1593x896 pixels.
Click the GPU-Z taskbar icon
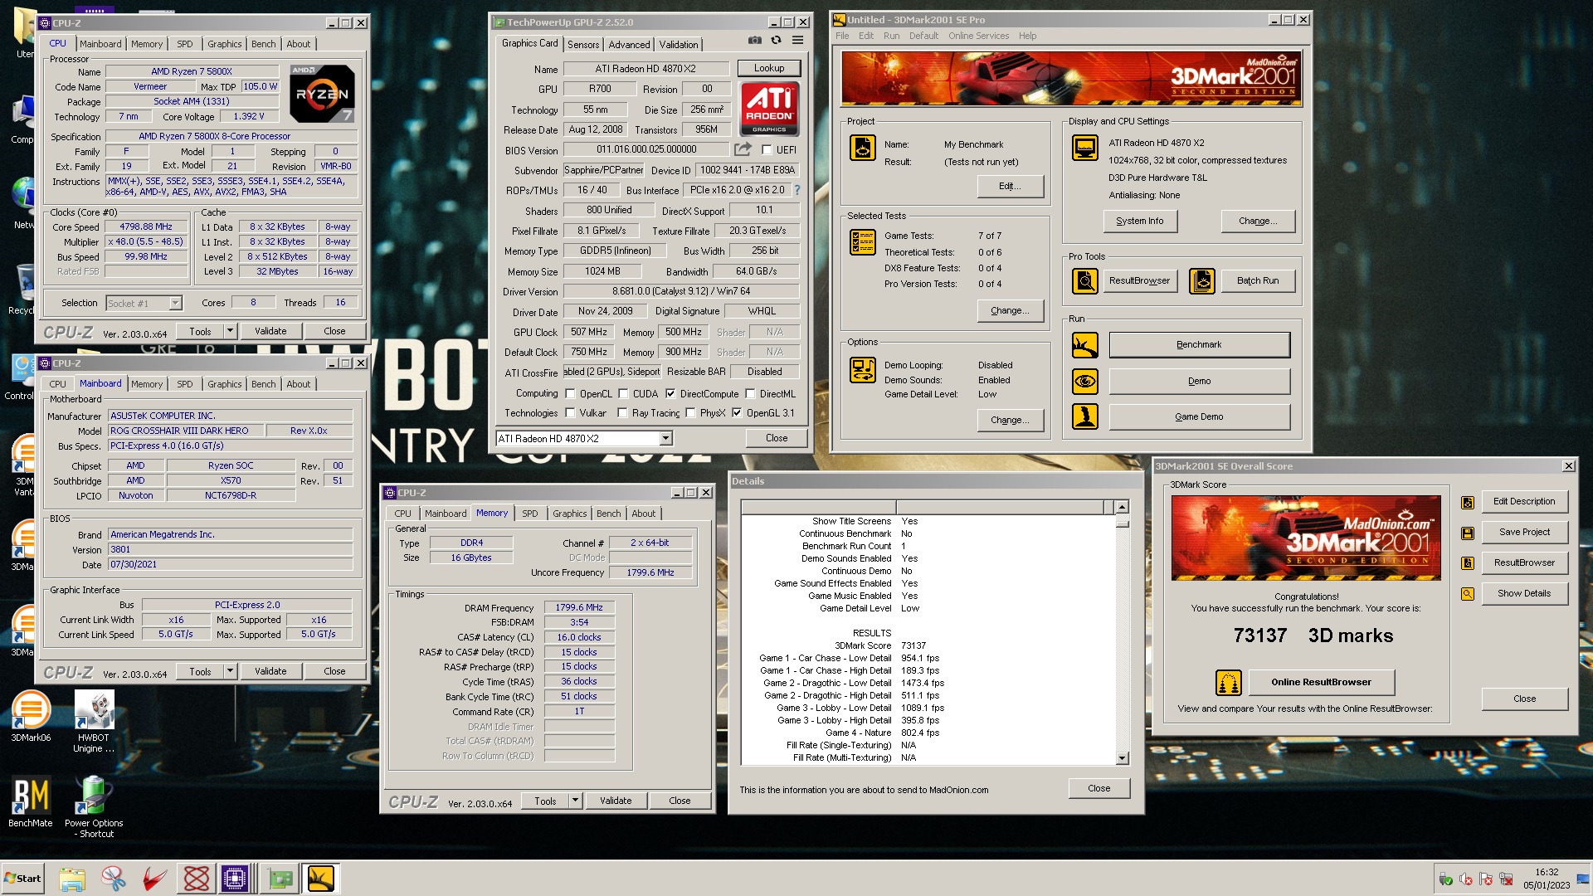pyautogui.click(x=280, y=879)
